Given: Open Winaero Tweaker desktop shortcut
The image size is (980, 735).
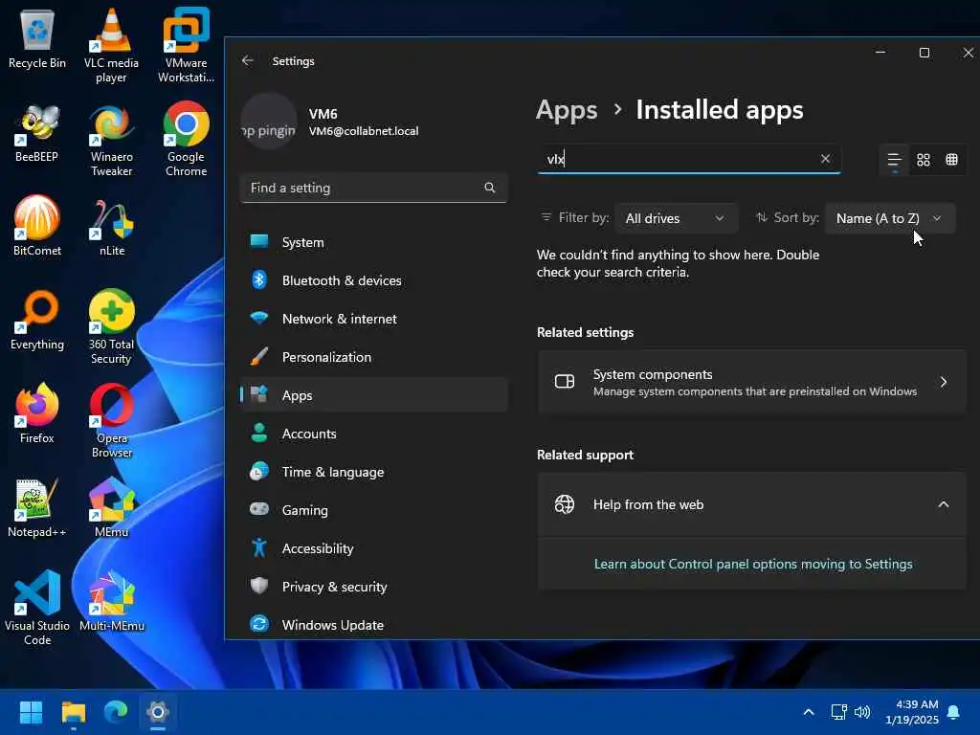Looking at the screenshot, I should pyautogui.click(x=111, y=140).
